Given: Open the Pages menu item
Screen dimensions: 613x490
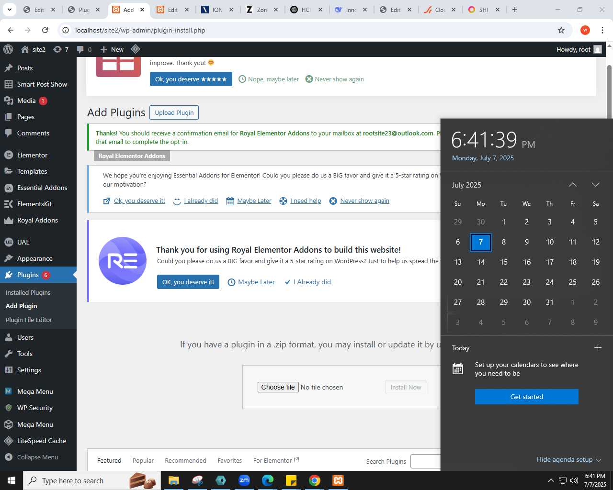Looking at the screenshot, I should click(26, 117).
